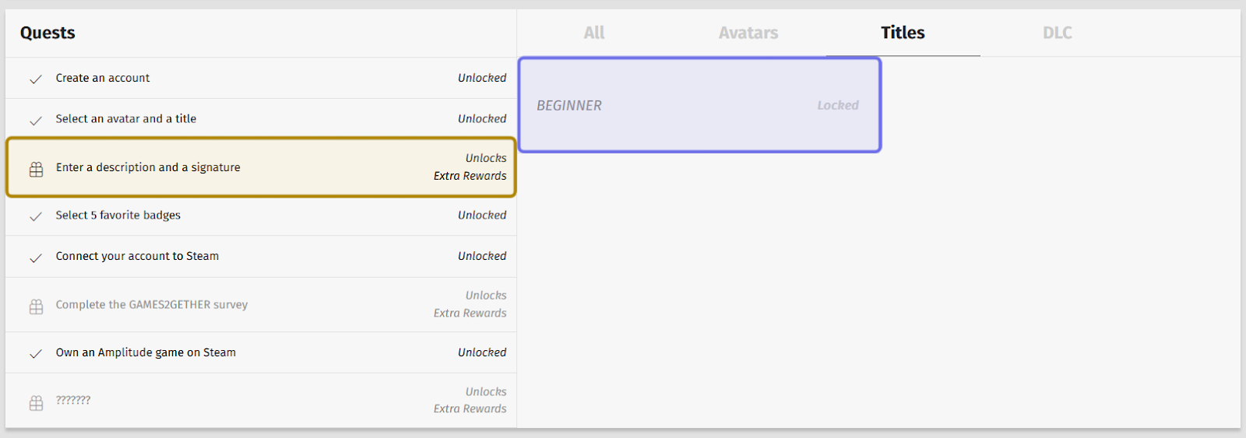Click the gift icon beside the ??????? quest

(x=36, y=402)
